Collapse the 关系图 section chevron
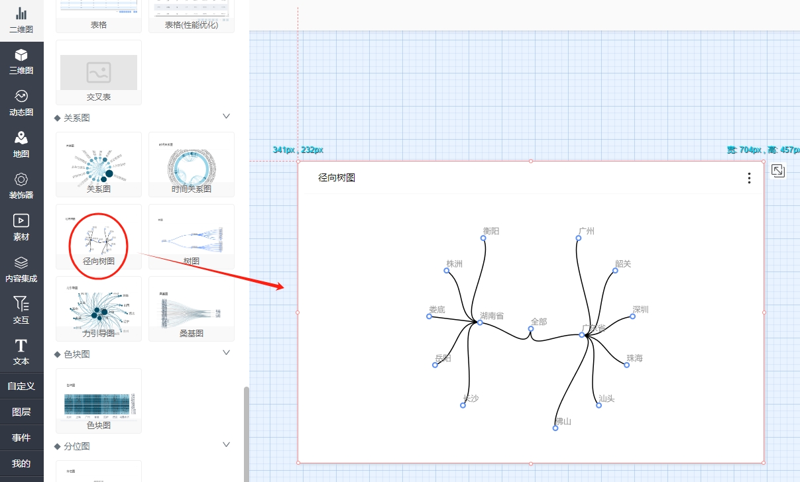Image resolution: width=800 pixels, height=482 pixels. (226, 117)
